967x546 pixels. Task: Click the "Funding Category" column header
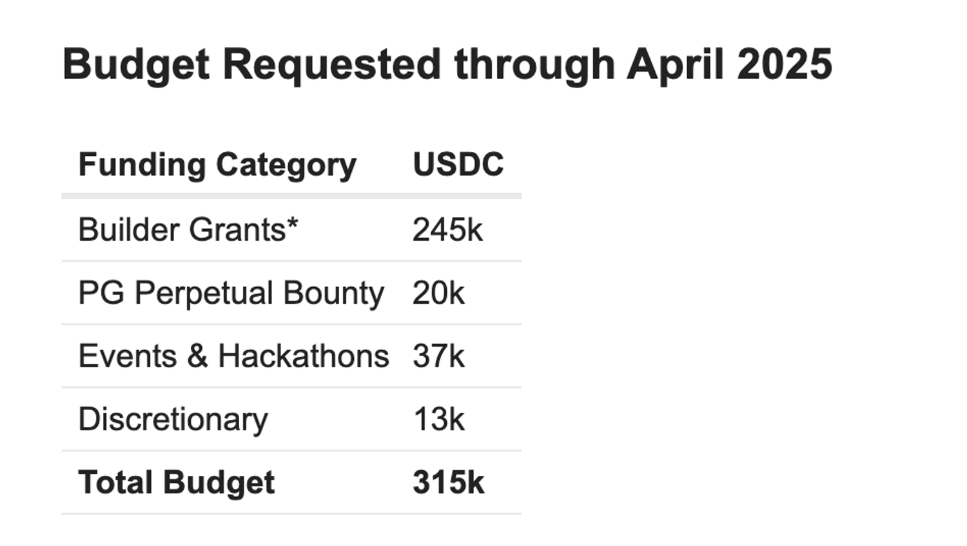(217, 164)
